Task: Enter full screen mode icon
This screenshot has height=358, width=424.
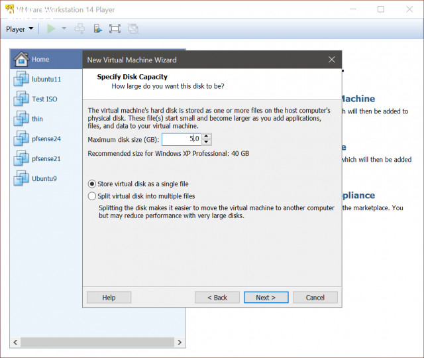Action: [x=115, y=29]
